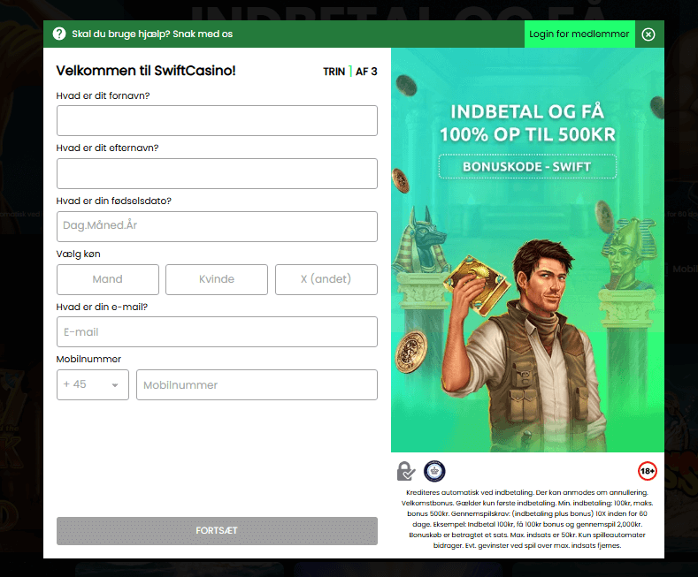Click the Mobilnummer input field
Viewport: 698px width, 577px height.
[257, 385]
